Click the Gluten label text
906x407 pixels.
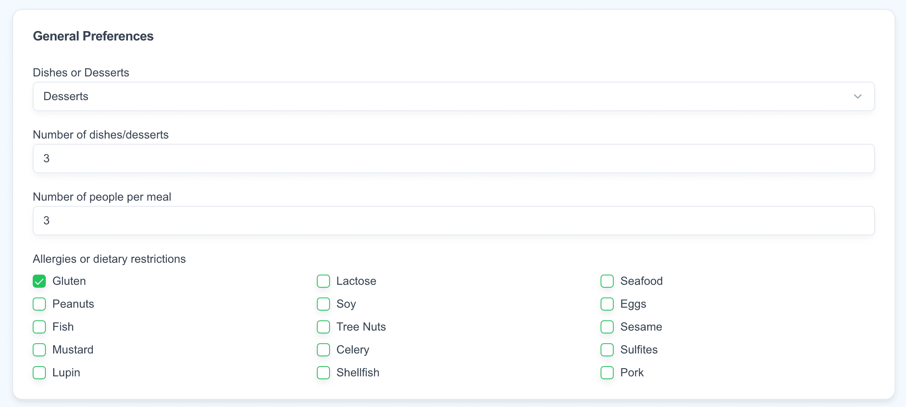coord(69,281)
